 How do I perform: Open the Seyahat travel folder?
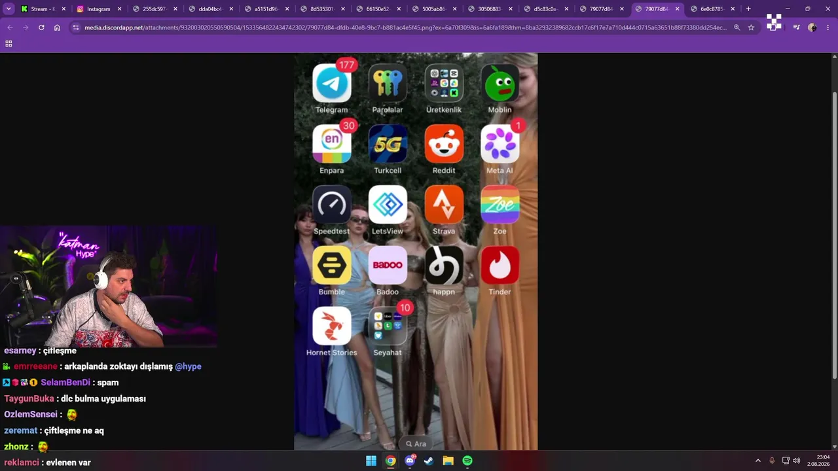coord(388,326)
